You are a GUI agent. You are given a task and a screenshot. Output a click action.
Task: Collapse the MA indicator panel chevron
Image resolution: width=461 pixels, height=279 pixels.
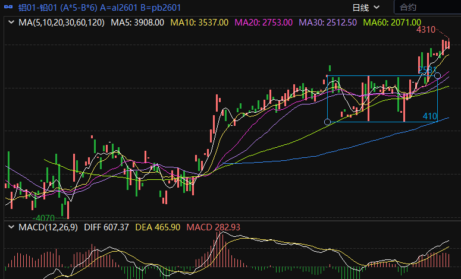click(x=11, y=23)
